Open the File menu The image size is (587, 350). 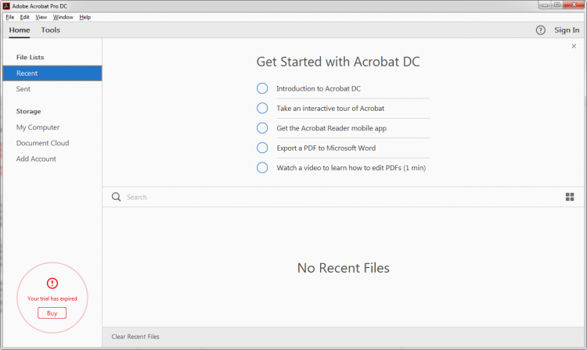point(9,16)
